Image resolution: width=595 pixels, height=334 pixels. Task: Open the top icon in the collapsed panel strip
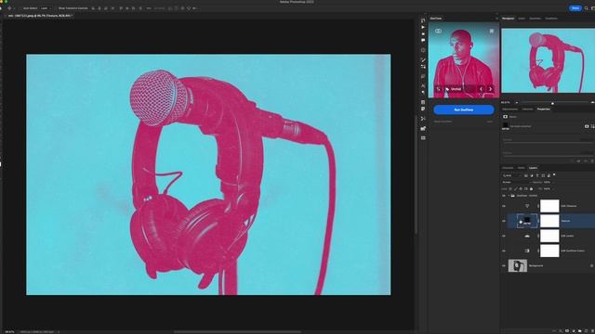(x=423, y=20)
